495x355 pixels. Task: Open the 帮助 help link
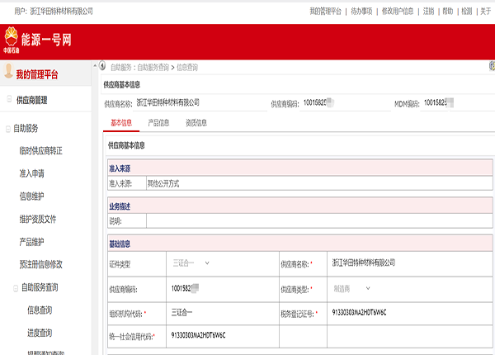click(x=448, y=11)
